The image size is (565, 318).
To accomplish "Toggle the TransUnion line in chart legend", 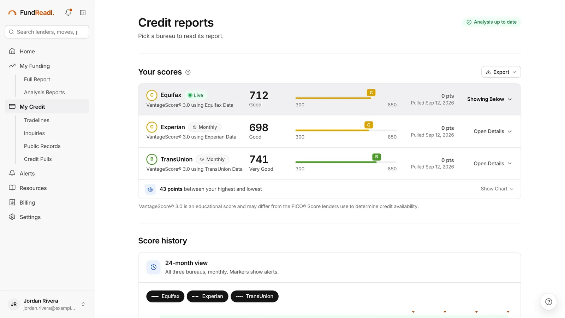I will tap(255, 296).
